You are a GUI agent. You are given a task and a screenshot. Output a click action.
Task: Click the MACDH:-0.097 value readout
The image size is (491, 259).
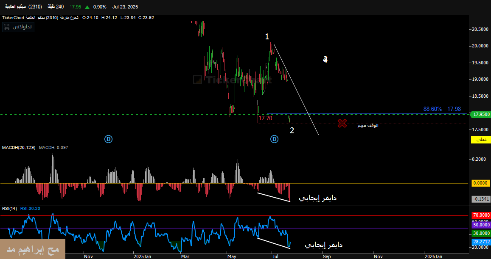[x=53, y=147]
